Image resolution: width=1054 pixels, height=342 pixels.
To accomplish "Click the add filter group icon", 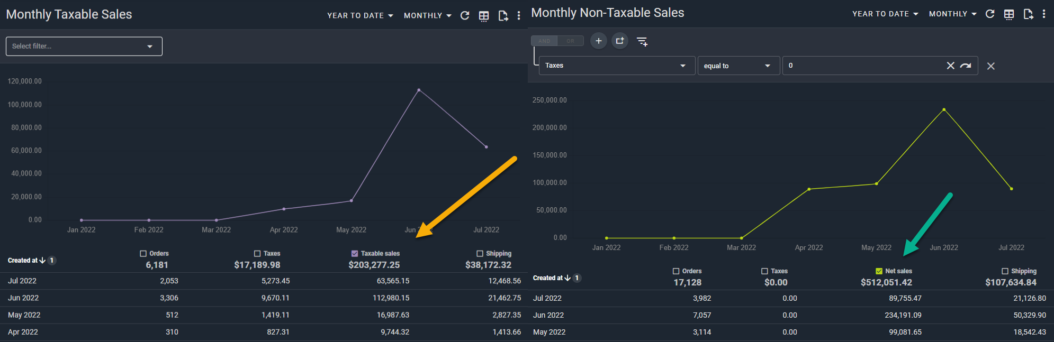I will [620, 41].
